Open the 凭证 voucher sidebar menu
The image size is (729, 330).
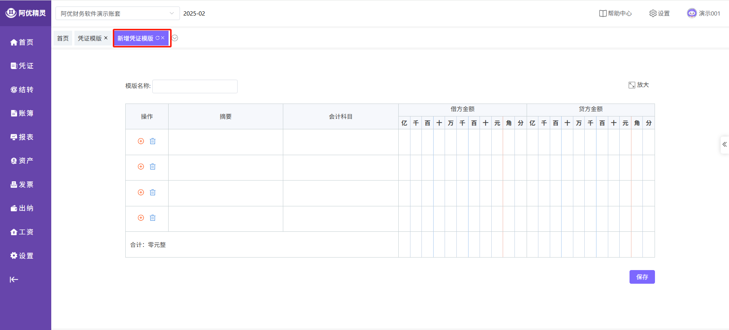[22, 66]
